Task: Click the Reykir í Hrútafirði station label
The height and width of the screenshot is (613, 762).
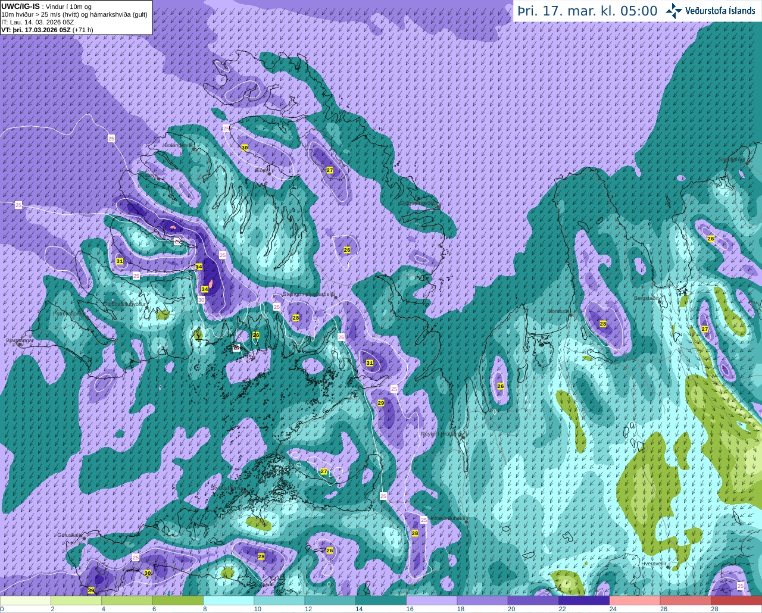Action: coord(441,434)
